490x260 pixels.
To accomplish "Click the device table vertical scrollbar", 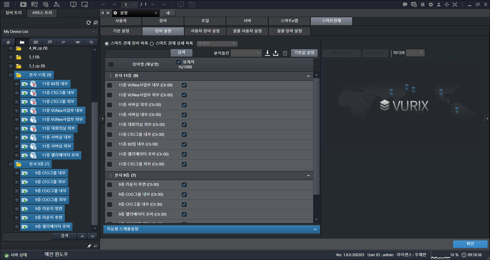I will (316, 137).
